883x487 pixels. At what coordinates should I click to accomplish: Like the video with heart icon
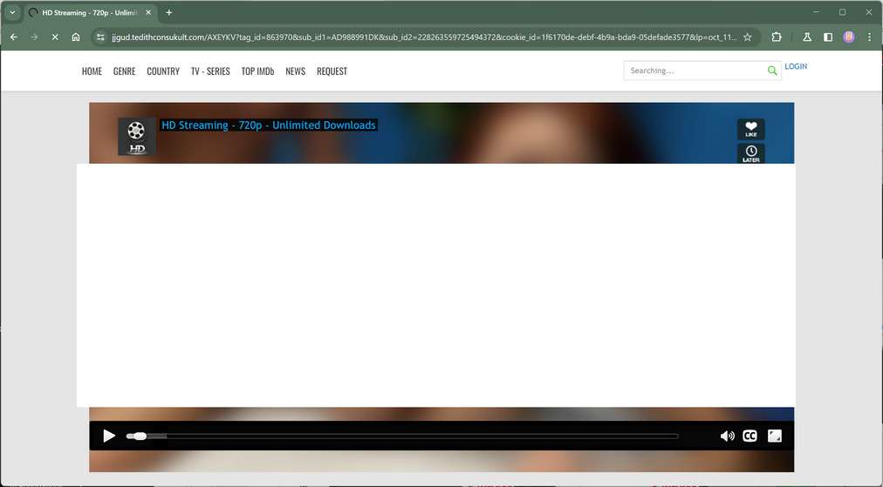coord(750,129)
